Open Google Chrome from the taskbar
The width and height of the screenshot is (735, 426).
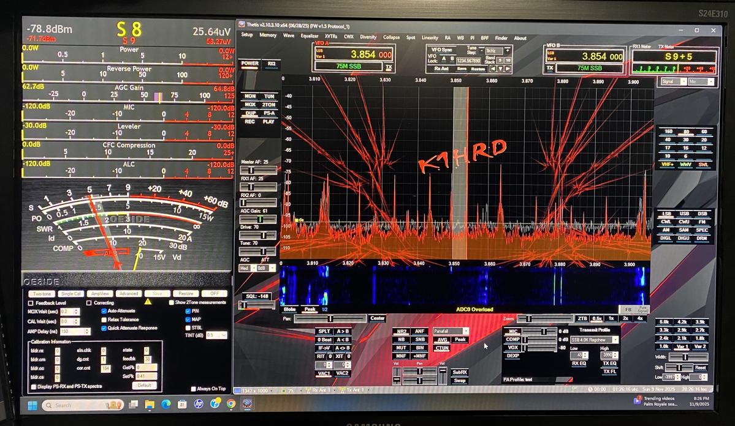(230, 405)
